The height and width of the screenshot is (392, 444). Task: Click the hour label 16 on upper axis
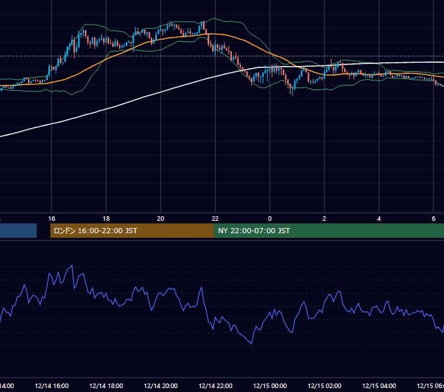[x=52, y=219]
